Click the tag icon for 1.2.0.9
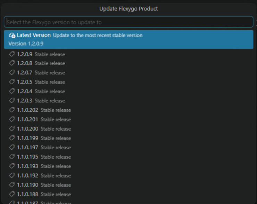Viewport: 257px width, 204px height. click(x=12, y=54)
